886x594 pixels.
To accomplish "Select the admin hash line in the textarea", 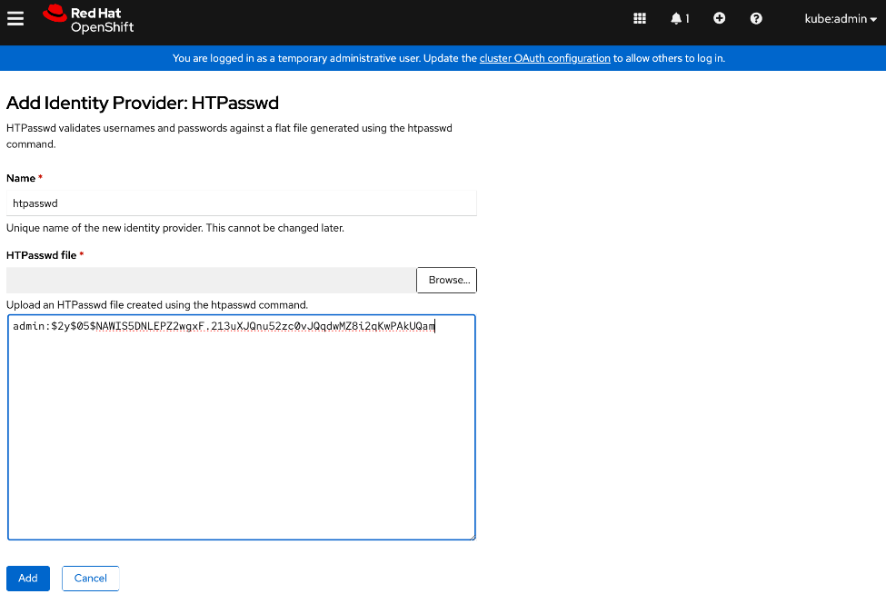I will coord(222,325).
